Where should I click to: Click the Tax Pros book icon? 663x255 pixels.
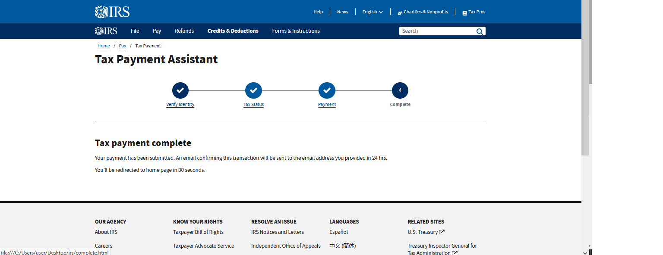[x=464, y=12]
